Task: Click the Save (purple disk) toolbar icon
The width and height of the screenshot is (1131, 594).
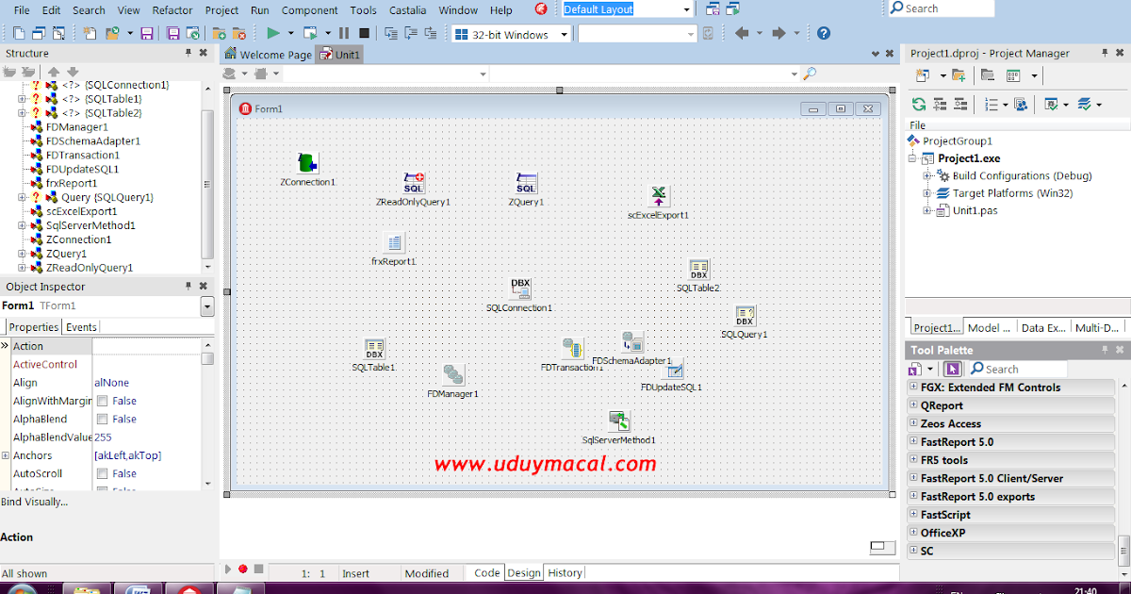Action: pyautogui.click(x=147, y=33)
